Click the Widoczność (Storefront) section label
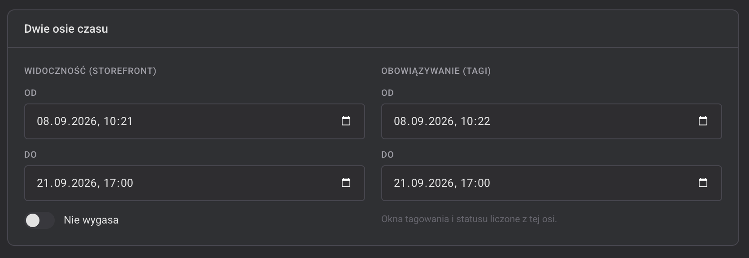749x258 pixels. pyautogui.click(x=90, y=71)
